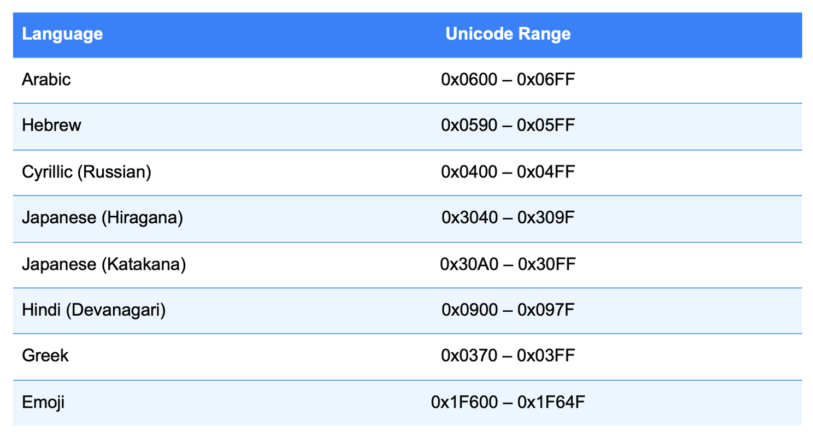Select the Katakana range 0x30A0 – 0x30FF
The height and width of the screenshot is (439, 813).
point(508,264)
